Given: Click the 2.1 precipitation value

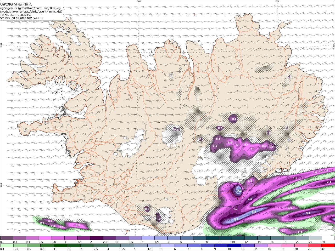Looking at the screenshot, I should point(295,178).
